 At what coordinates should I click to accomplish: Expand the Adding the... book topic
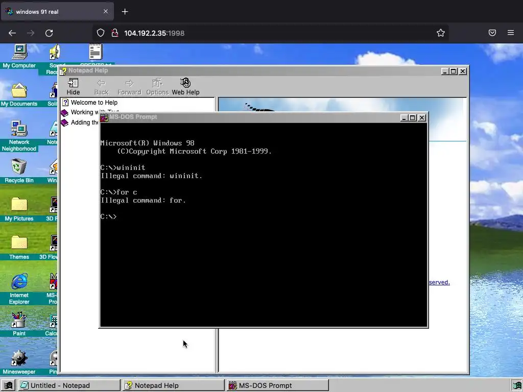coord(80,122)
